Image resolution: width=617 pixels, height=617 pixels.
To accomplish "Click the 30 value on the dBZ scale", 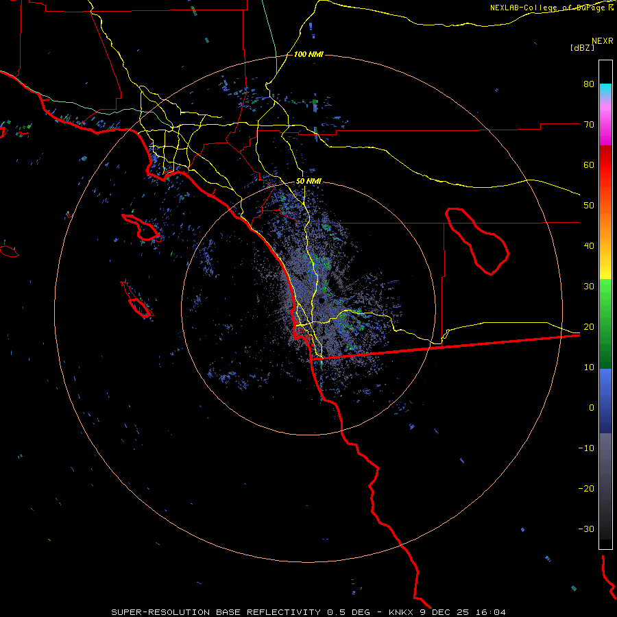I will click(589, 287).
